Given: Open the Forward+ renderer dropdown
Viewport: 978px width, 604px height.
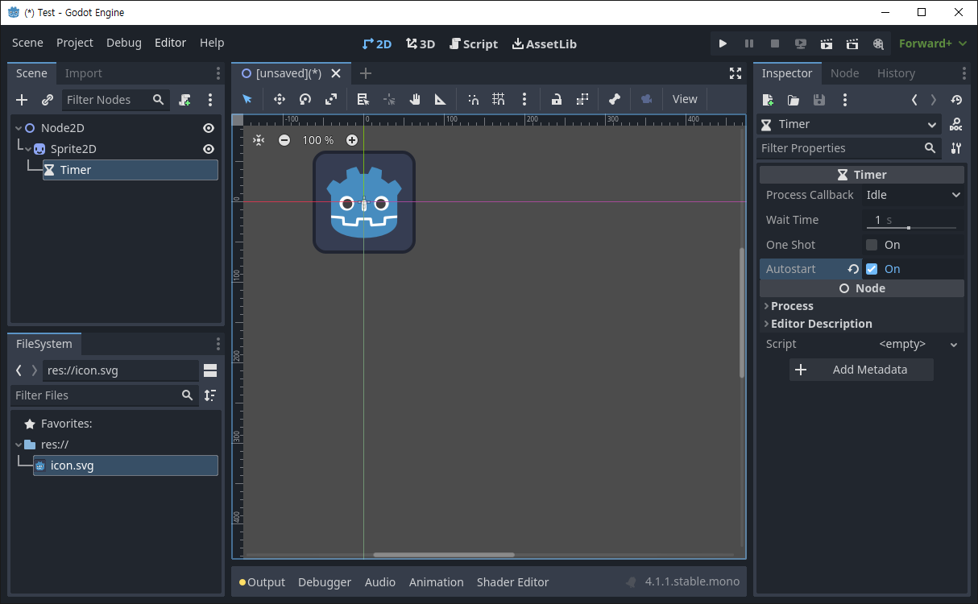Looking at the screenshot, I should [933, 43].
